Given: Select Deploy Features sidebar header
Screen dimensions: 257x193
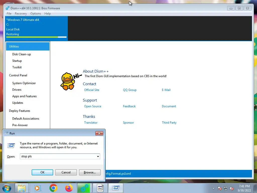Looking at the screenshot, I should tap(20, 111).
